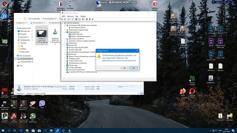The height and width of the screenshot is (133, 237).
Task: Expand the Дисковые устройства node
Action: pos(65,39)
